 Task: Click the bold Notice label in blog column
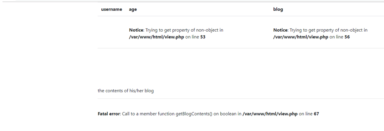280,30
